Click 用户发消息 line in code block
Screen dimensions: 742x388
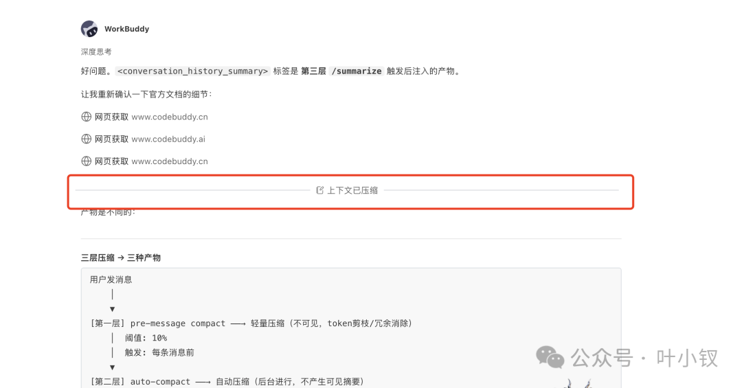(x=111, y=279)
